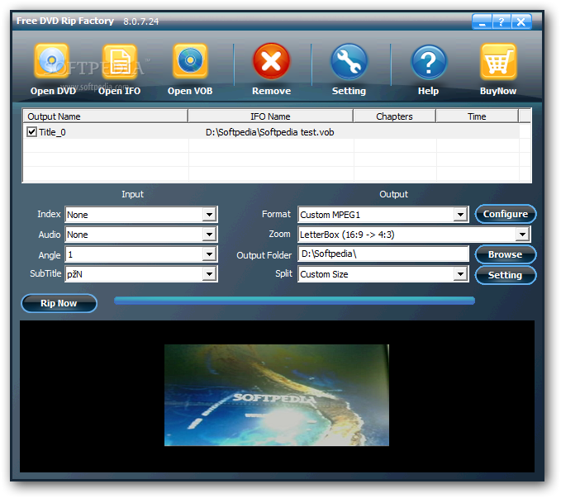Click the IFO Name column header
Image resolution: width=561 pixels, height=498 pixels.
(270, 116)
